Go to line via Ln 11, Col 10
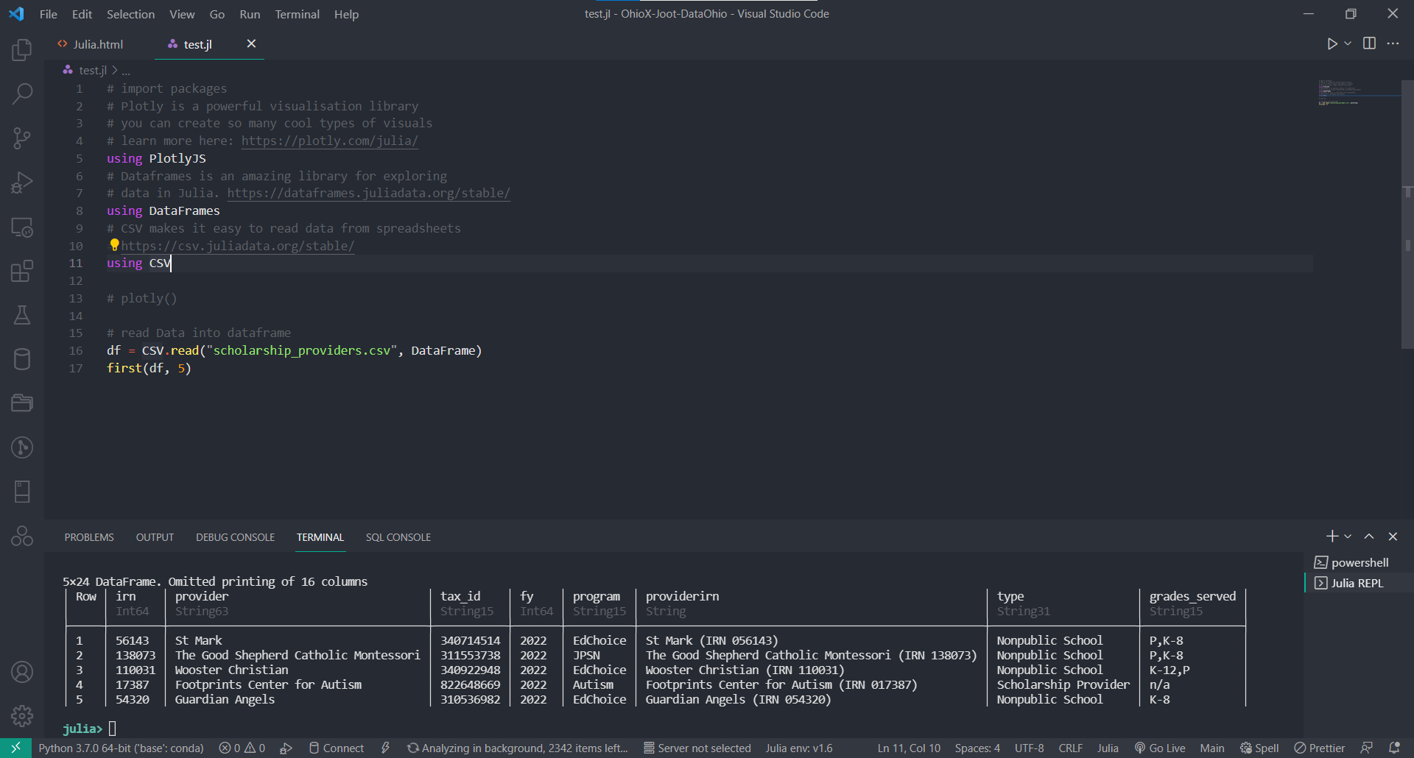The image size is (1414, 758). (909, 748)
